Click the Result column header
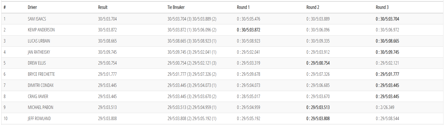 tap(103, 7)
